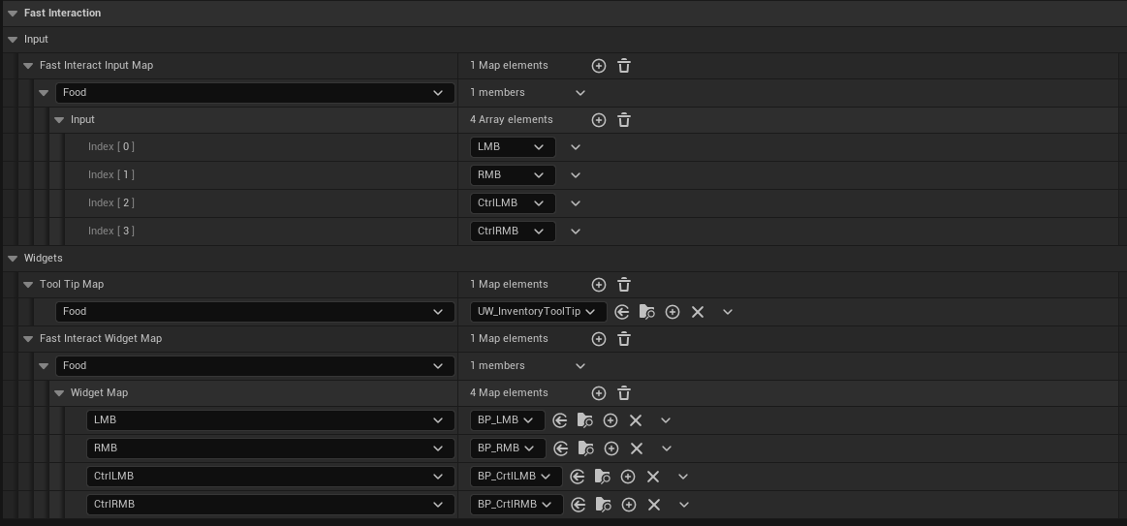Remove all Input array elements via trash
The width and height of the screenshot is (1127, 526).
tap(624, 120)
